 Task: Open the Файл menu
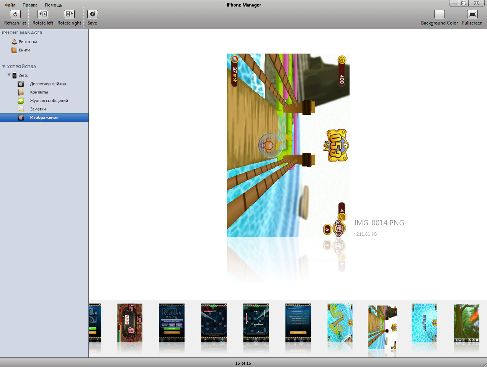[10, 5]
